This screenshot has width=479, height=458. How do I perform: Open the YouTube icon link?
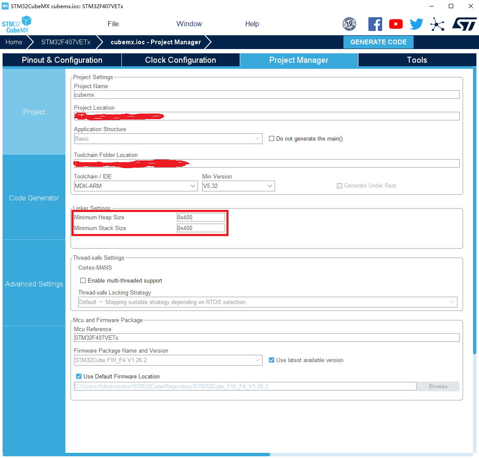pos(396,24)
